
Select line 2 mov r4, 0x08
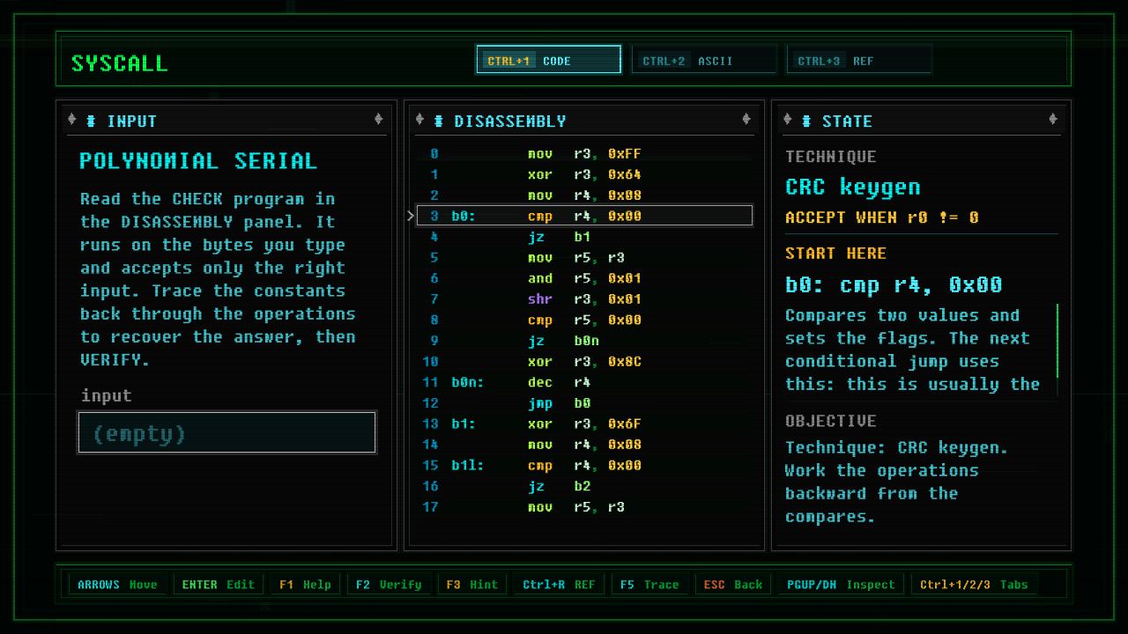click(x=585, y=195)
